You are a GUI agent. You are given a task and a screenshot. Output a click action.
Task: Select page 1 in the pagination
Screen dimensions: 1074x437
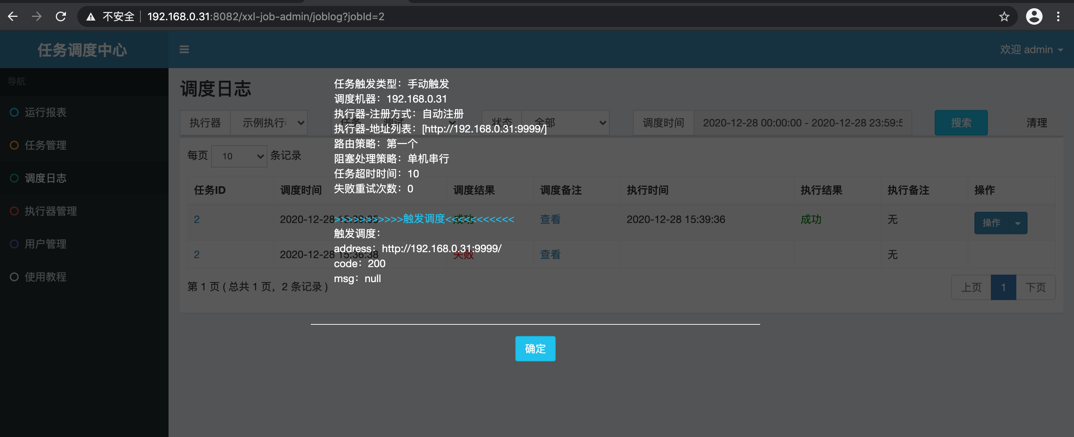click(1004, 287)
